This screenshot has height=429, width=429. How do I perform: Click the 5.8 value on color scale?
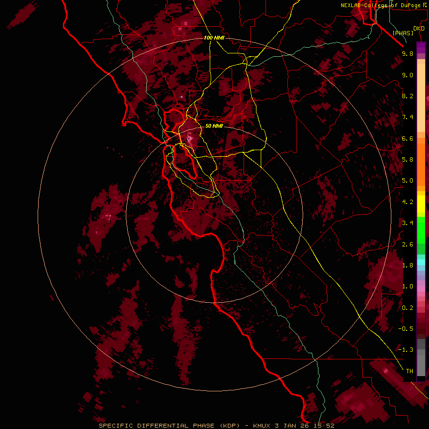[408, 160]
